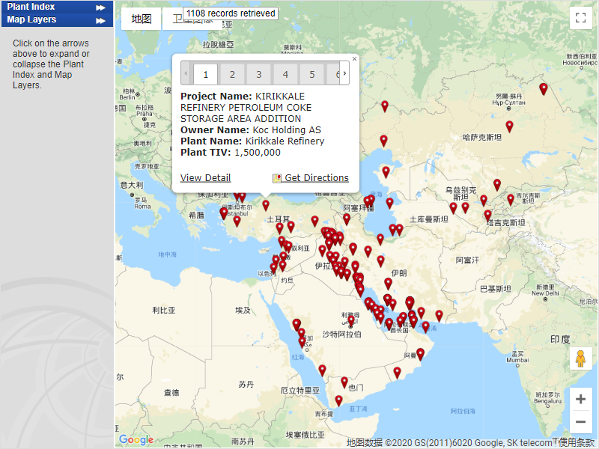This screenshot has height=449, width=599.
Task: Click the Get Directions link
Action: coord(316,178)
